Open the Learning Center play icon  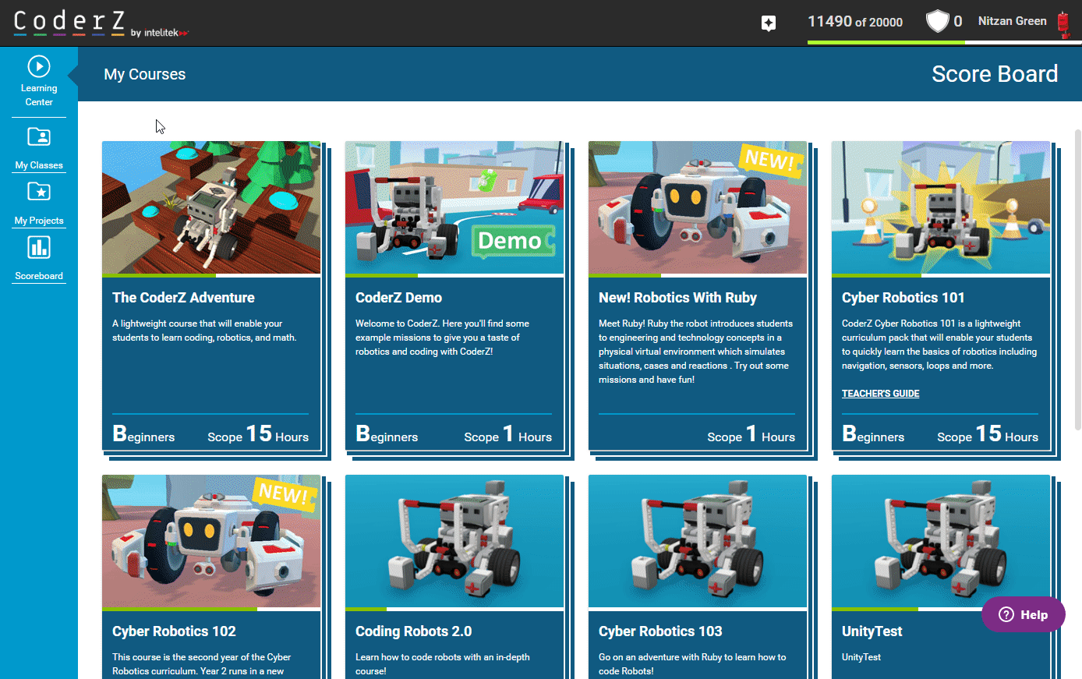tap(39, 66)
